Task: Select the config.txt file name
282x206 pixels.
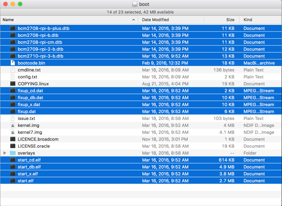Action: 28,77
